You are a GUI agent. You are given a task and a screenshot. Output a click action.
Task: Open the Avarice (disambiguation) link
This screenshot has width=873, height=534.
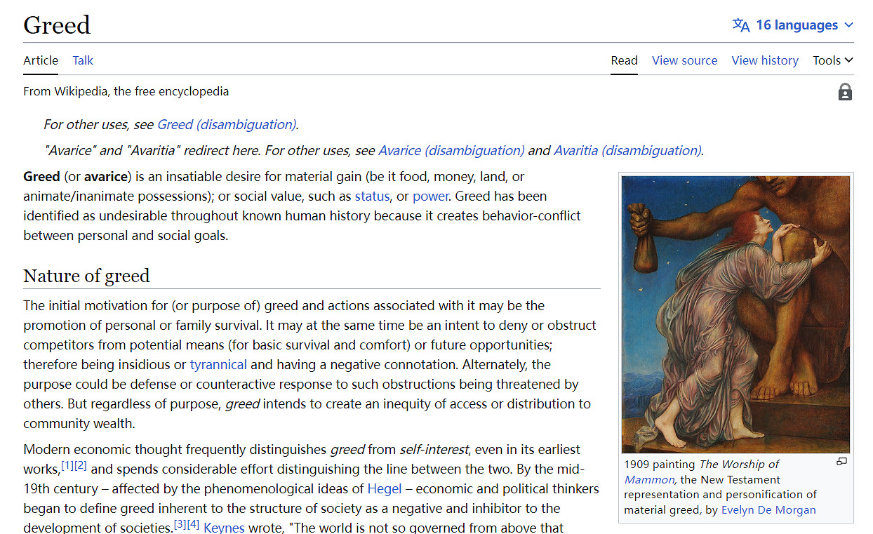[451, 150]
